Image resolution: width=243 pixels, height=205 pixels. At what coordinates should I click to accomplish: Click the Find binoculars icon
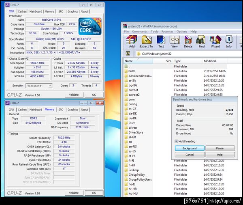(x=202, y=42)
